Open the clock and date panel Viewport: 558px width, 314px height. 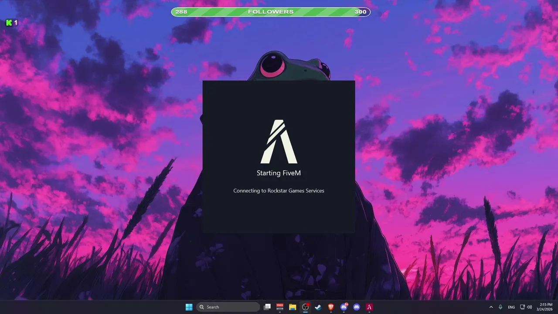click(x=545, y=307)
